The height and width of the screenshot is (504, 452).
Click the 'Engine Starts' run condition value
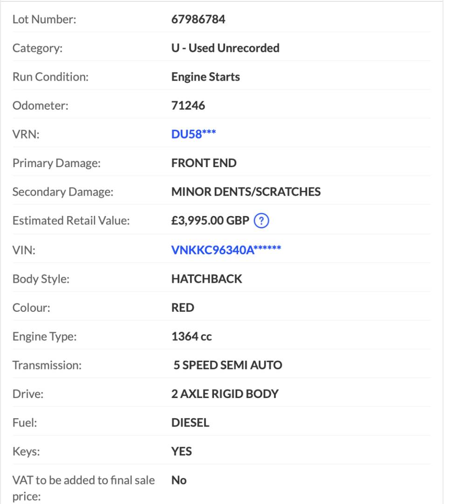[x=205, y=77]
